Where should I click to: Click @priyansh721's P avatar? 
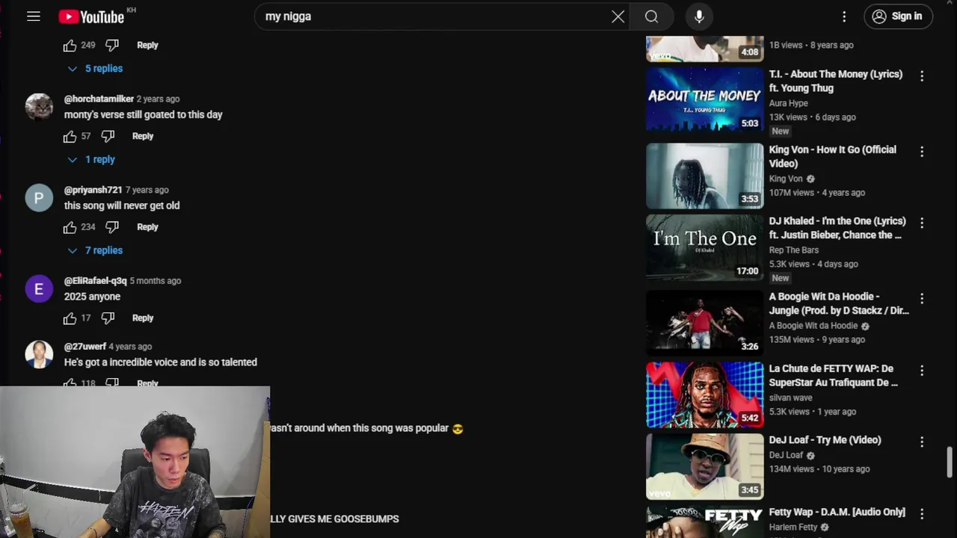[x=39, y=198]
